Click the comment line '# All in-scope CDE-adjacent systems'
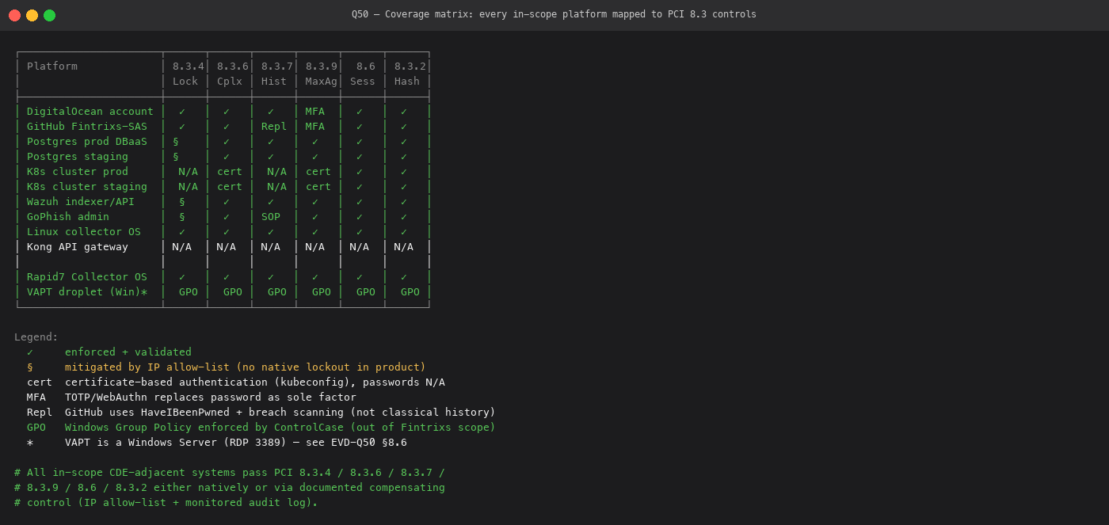This screenshot has width=1109, height=525. point(230,473)
